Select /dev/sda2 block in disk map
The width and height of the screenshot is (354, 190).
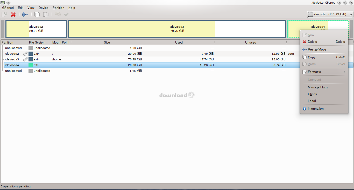[x=36, y=29]
